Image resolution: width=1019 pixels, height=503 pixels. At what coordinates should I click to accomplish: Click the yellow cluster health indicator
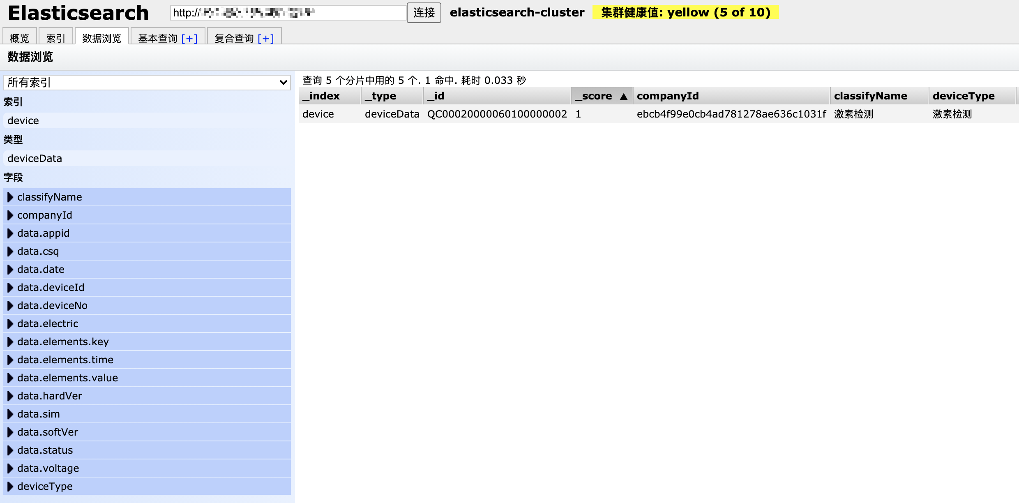pos(685,12)
